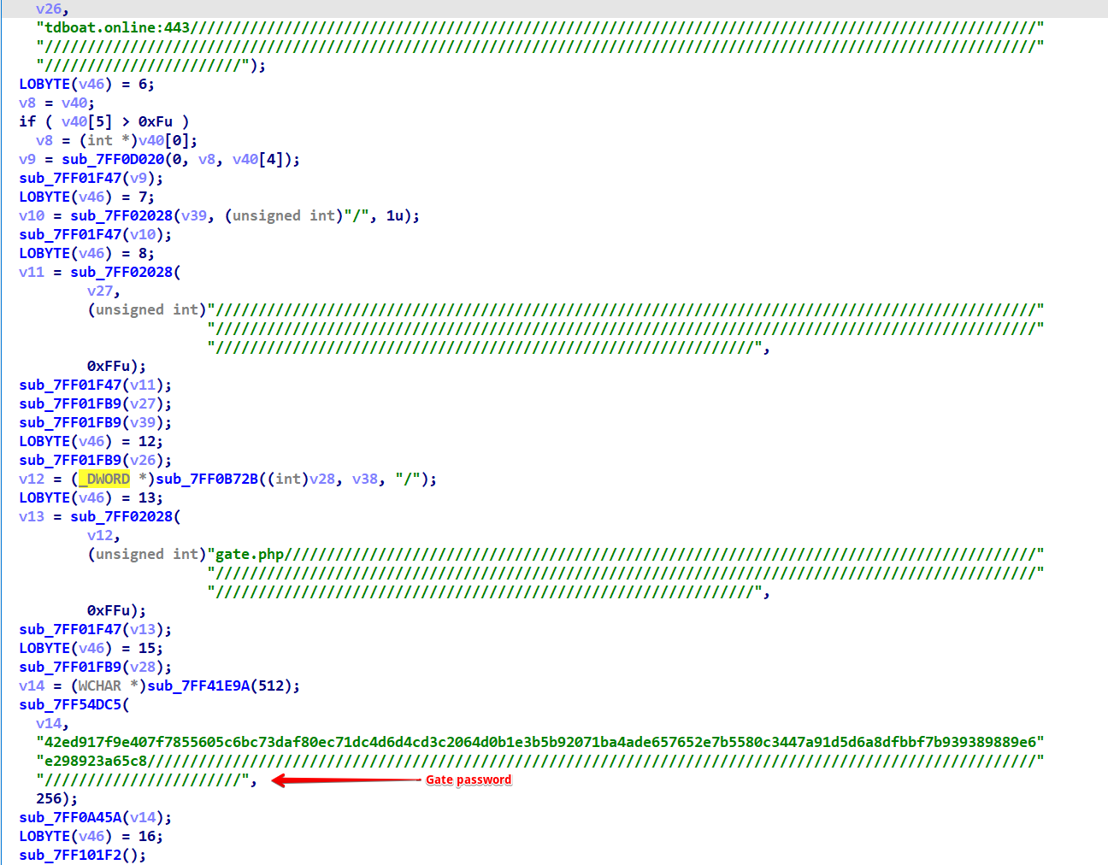Viewport: 1108px width, 865px height.
Task: Open the sub_7FF0B72B function reference
Action: tap(206, 480)
